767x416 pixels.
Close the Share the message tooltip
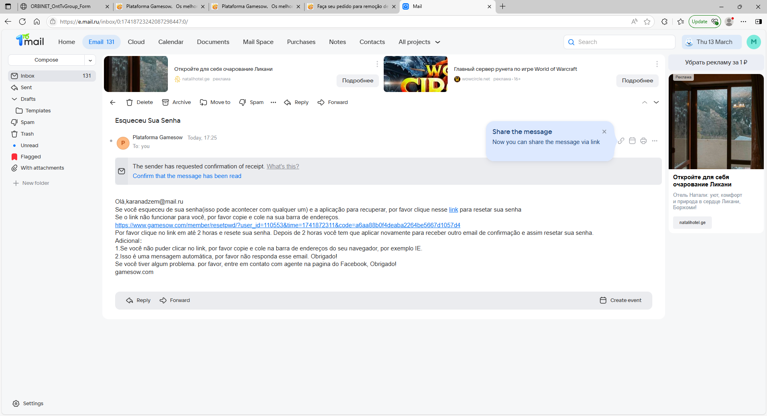(x=604, y=132)
